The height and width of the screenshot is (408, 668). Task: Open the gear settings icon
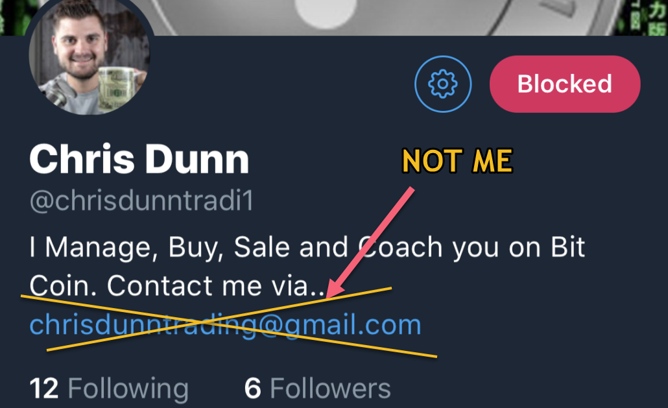(443, 84)
